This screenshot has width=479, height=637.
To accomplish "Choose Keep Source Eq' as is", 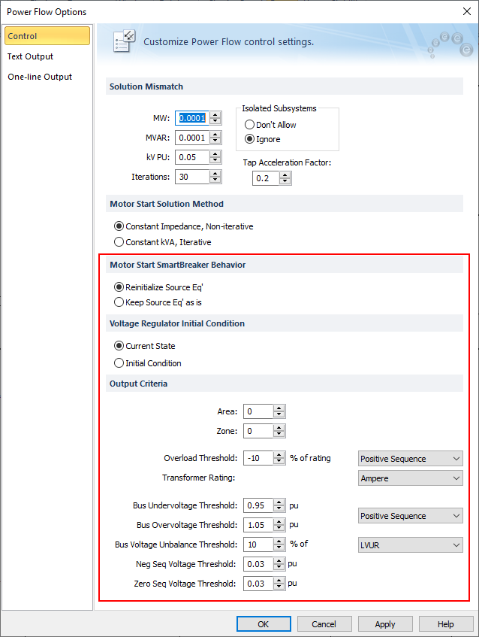I will 119,302.
